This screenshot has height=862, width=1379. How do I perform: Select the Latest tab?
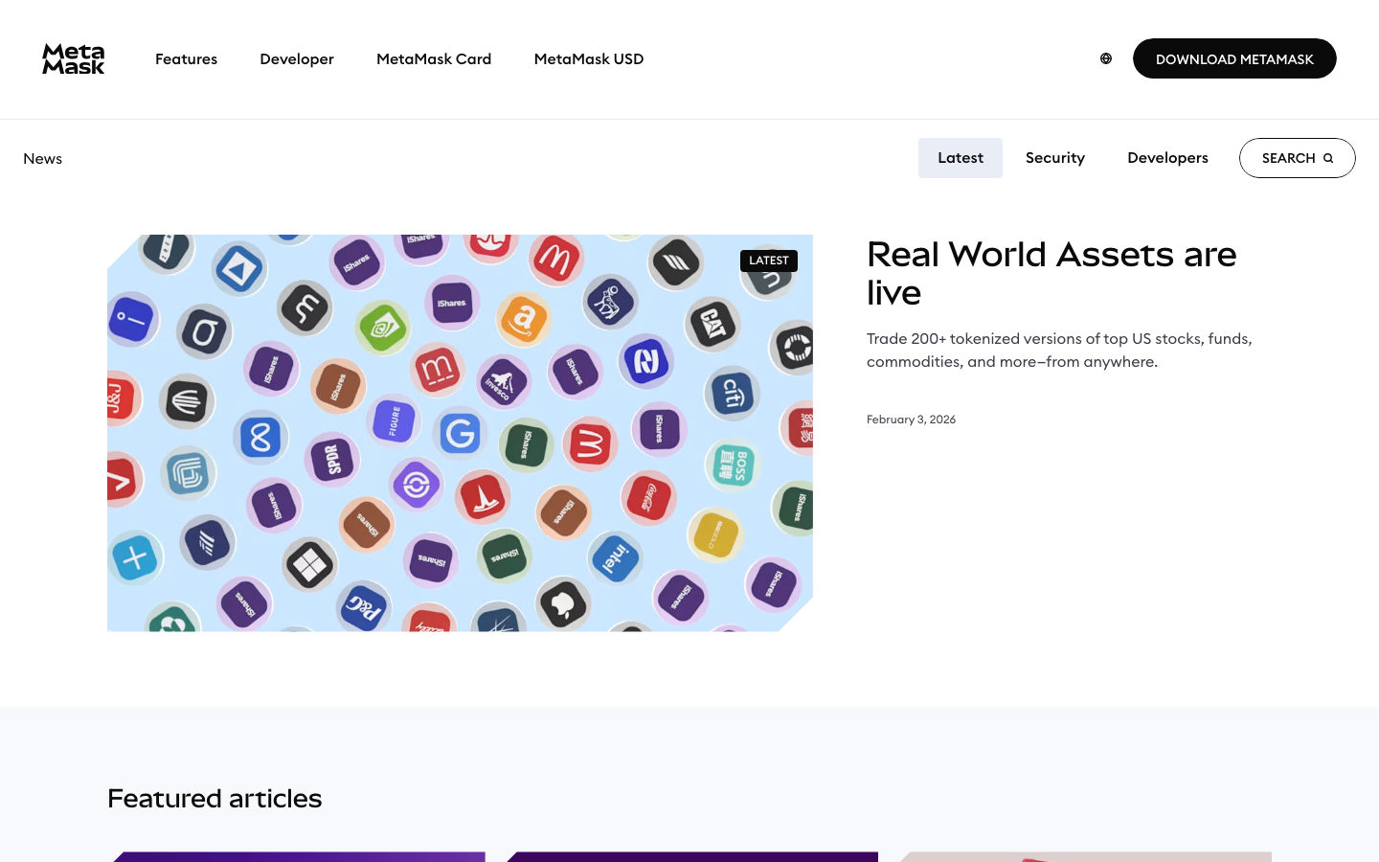(960, 157)
